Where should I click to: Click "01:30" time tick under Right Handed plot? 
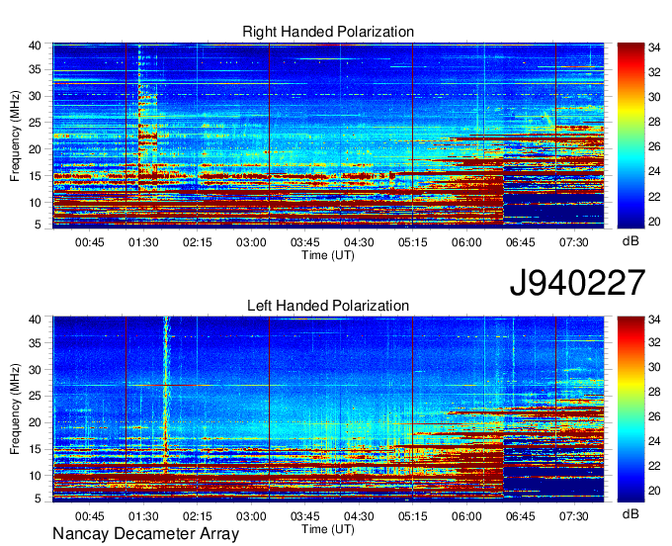pos(143,242)
